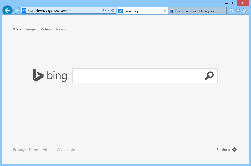The height and width of the screenshot is (166, 251).
Task: Open the Privacy footer link
Action: pyautogui.click(x=19, y=150)
